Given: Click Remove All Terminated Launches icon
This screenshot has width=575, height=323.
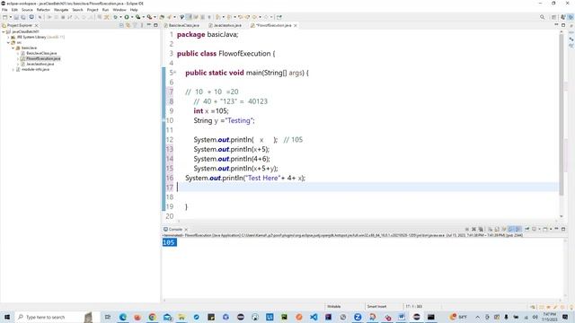Looking at the screenshot, I should click(x=481, y=230).
